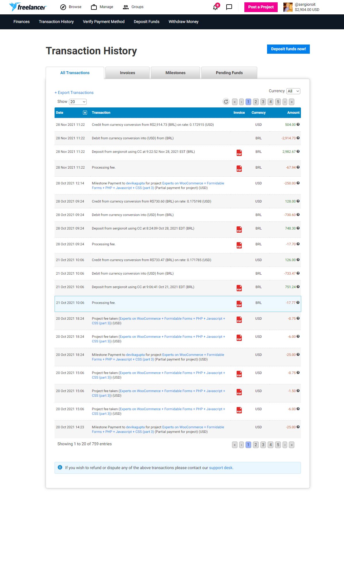Open PDF invoice for the -67.94 processing fee
Image resolution: width=344 pixels, height=563 pixels.
pos(239,169)
